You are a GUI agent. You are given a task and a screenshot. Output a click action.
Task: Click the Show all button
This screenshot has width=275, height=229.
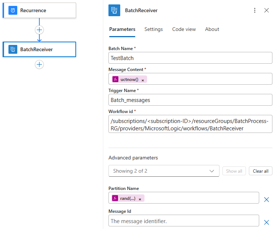[x=234, y=171]
